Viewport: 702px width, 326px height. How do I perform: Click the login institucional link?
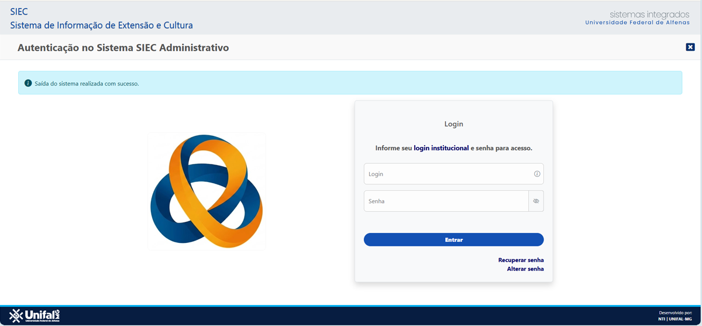pyautogui.click(x=441, y=148)
